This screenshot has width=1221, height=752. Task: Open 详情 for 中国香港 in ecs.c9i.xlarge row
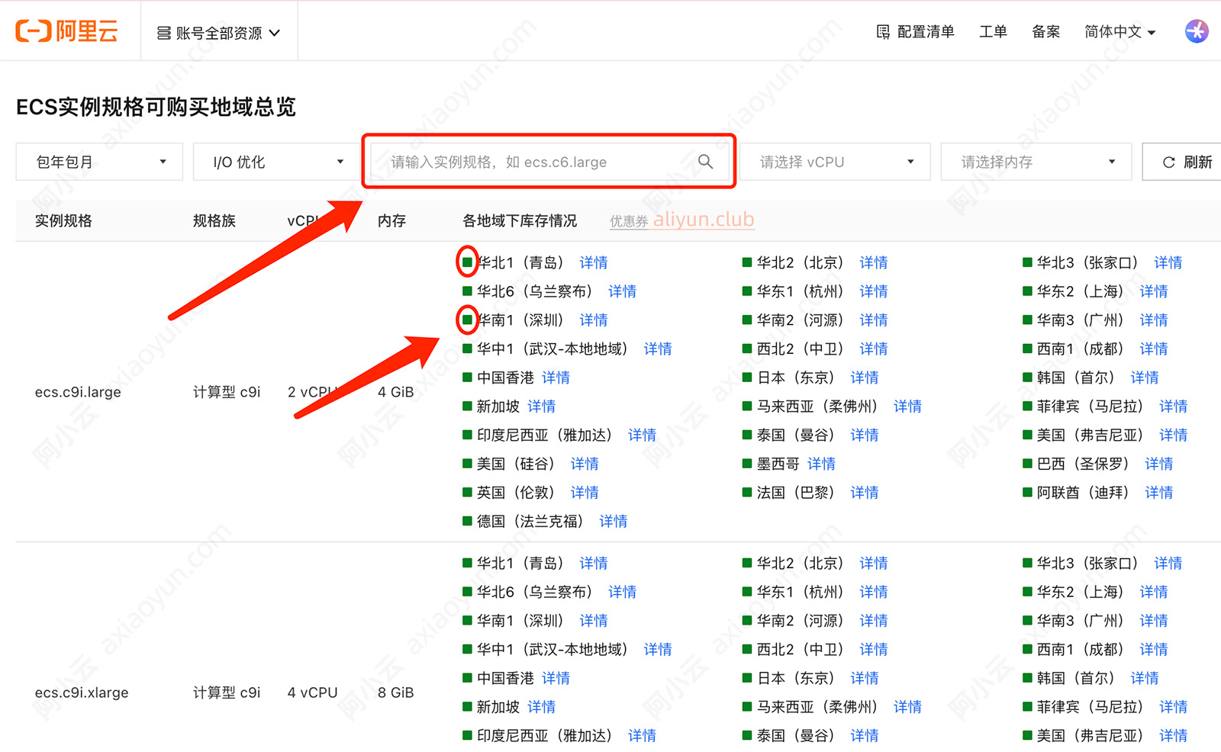click(556, 678)
